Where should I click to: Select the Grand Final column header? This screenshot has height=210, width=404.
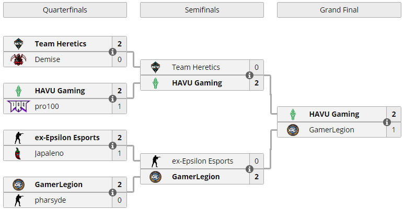click(x=339, y=10)
